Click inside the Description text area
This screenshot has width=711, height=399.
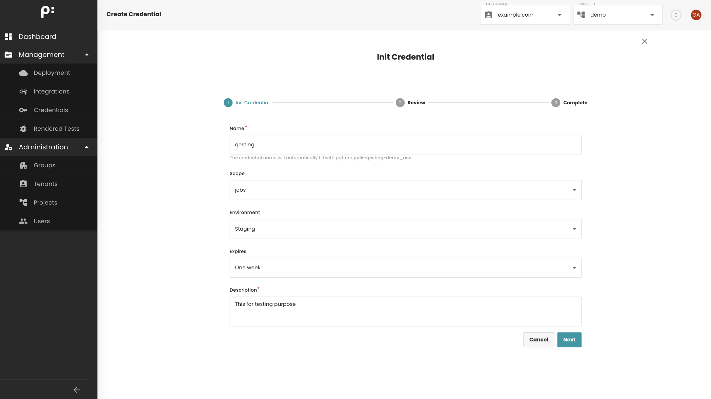point(405,311)
